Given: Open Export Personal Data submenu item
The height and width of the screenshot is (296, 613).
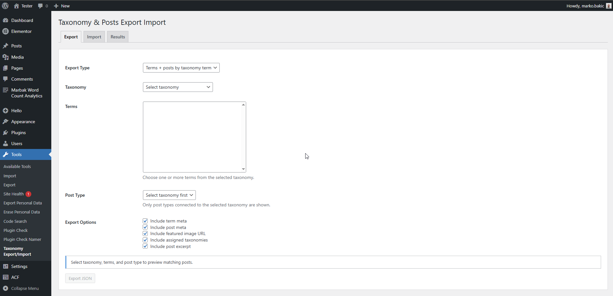Looking at the screenshot, I should [23, 203].
